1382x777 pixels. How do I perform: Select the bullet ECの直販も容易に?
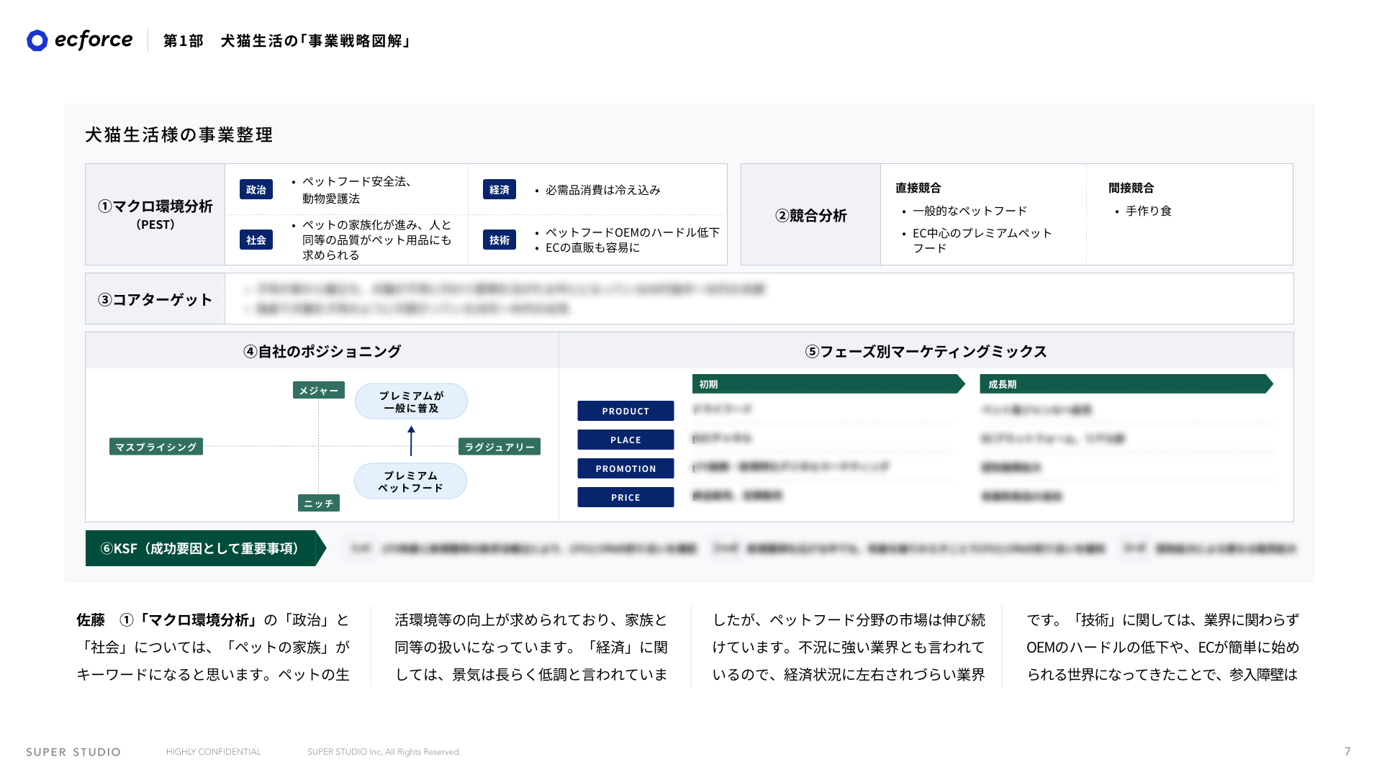592,247
